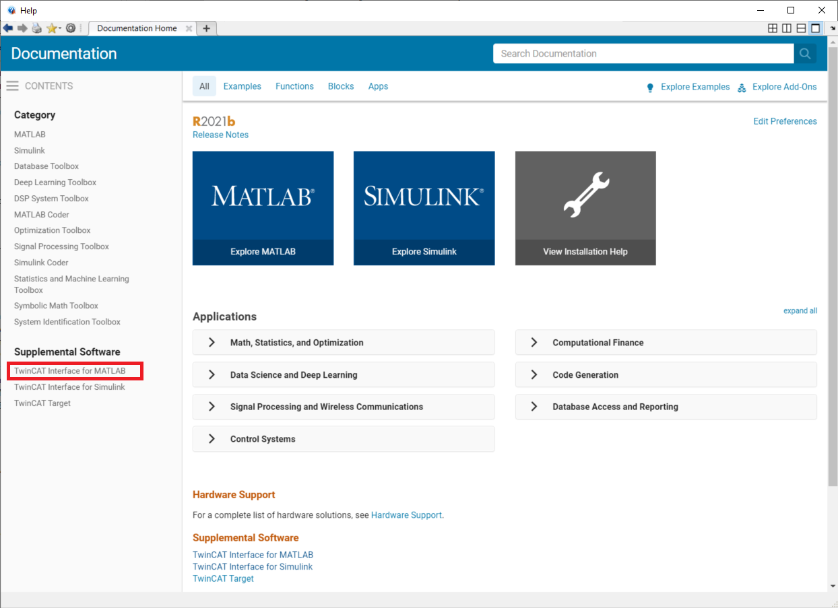This screenshot has width=838, height=608.
Task: Switch to the Blocks tab
Action: [341, 86]
